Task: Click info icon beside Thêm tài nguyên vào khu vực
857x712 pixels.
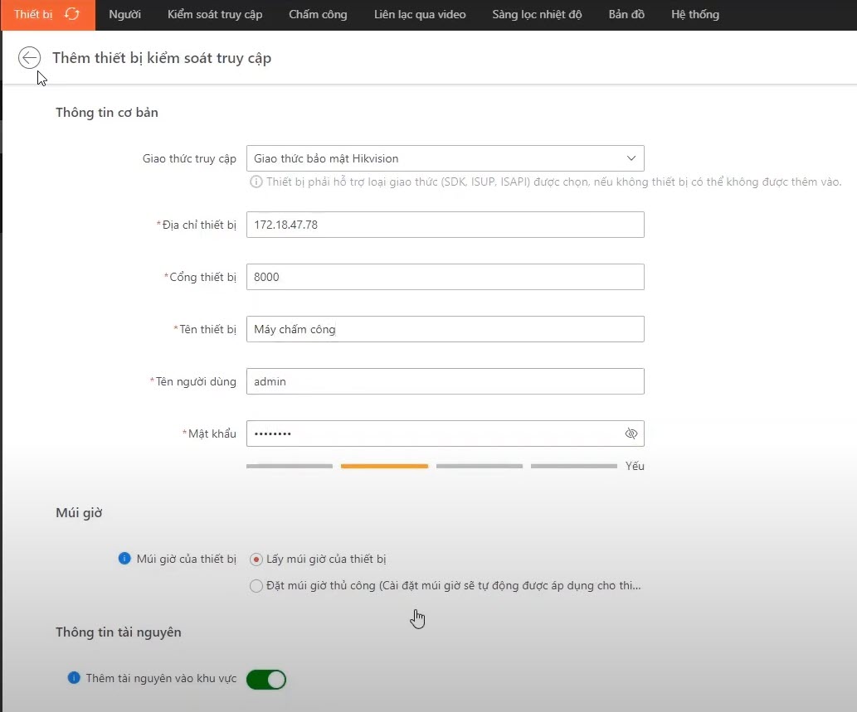Action: click(x=74, y=678)
